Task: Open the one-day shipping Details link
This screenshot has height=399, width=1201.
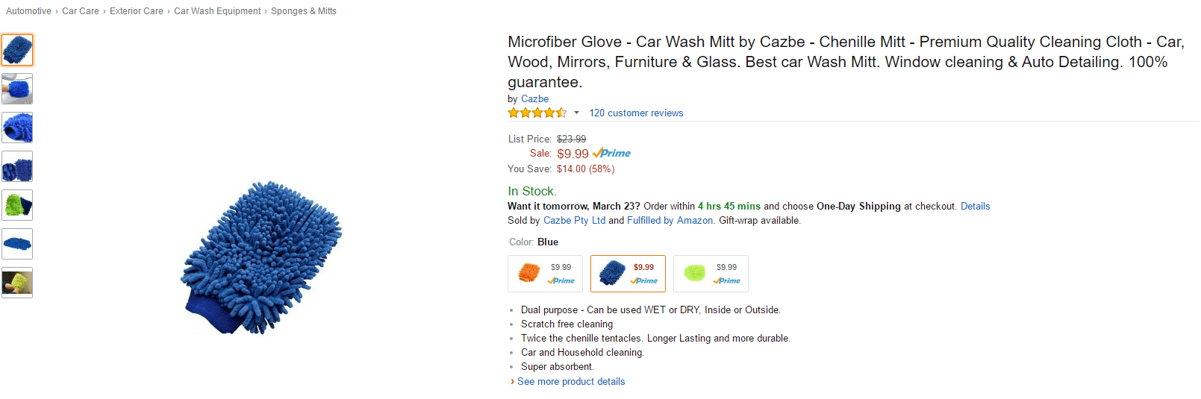Action: (975, 207)
